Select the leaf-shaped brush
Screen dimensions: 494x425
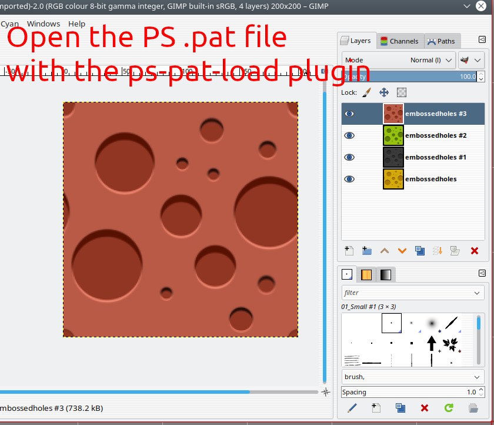coord(452,343)
